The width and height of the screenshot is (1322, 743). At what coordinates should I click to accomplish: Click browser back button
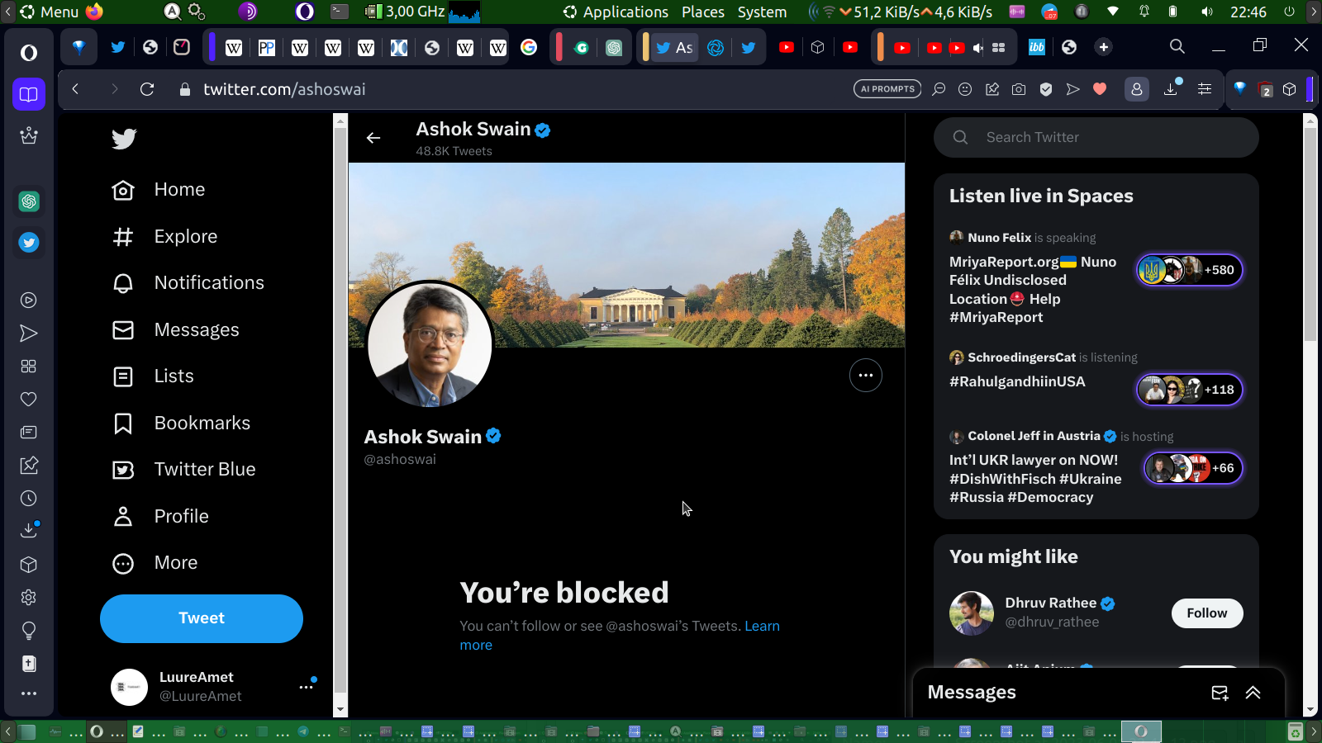(x=75, y=89)
